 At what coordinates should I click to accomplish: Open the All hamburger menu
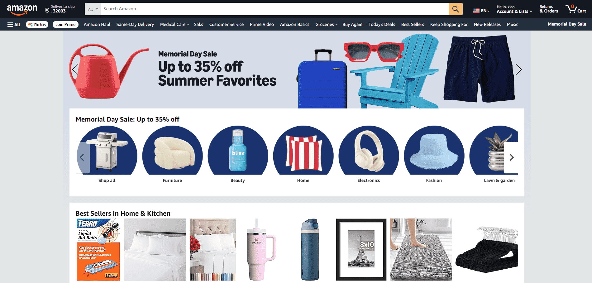14,25
